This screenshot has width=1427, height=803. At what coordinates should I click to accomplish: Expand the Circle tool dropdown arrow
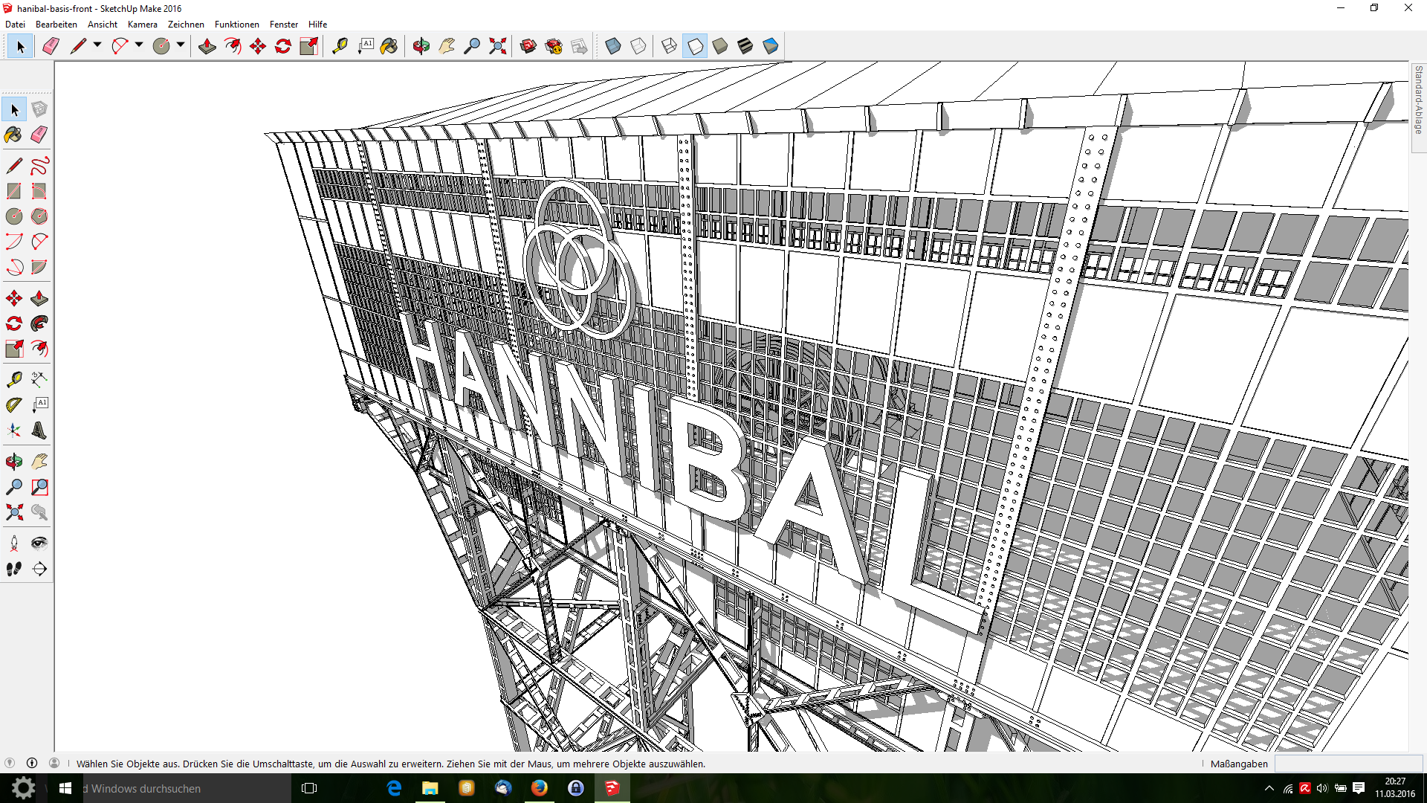click(x=181, y=45)
